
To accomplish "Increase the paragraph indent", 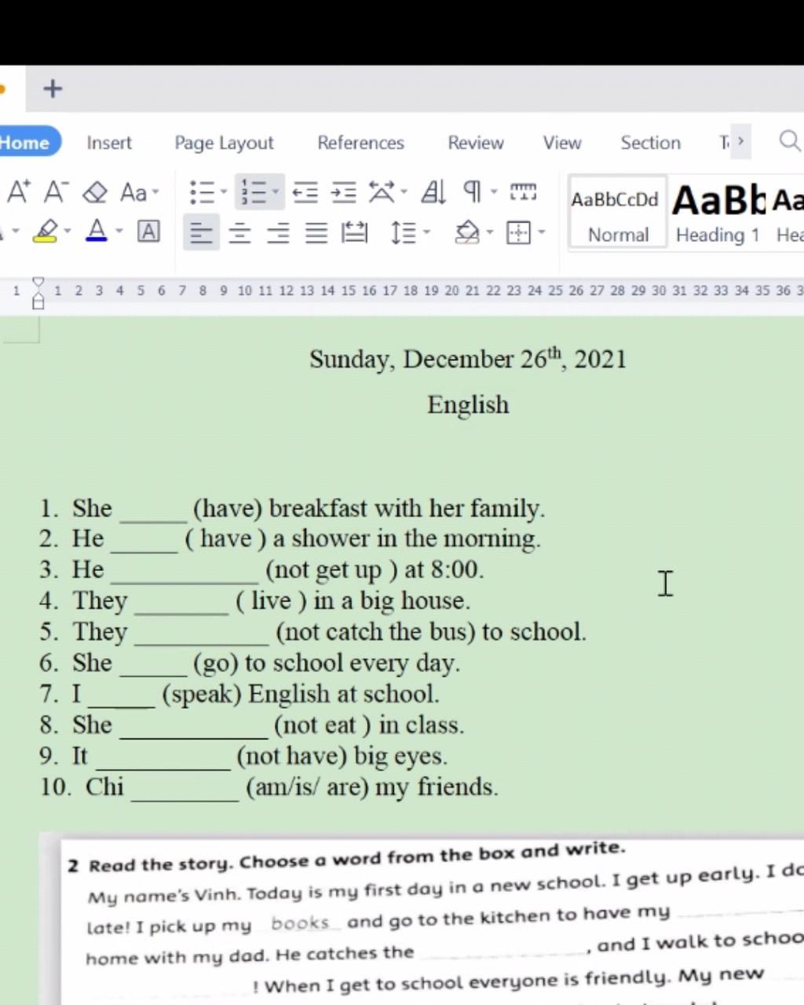I will pyautogui.click(x=343, y=192).
